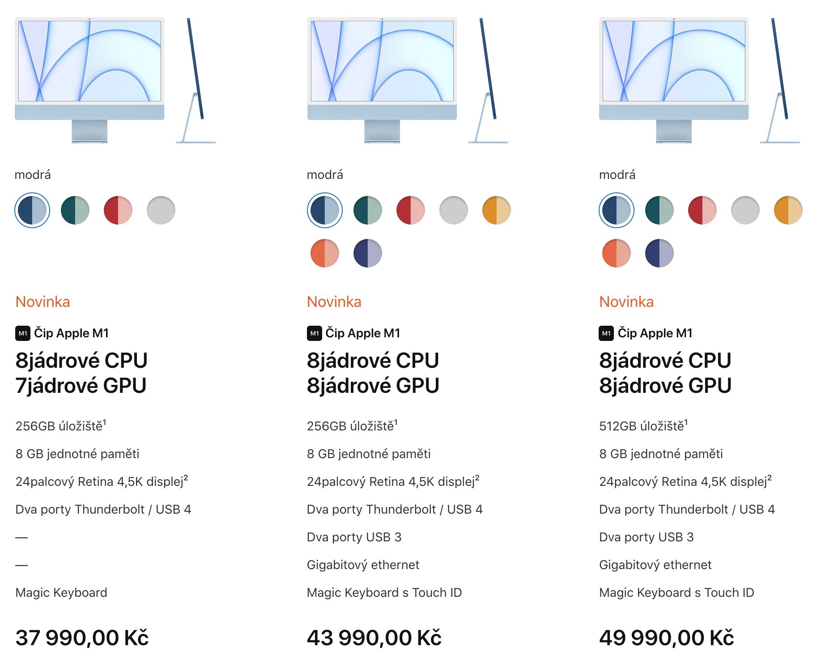Pick silver swatch on first iMac model
Image resolution: width=817 pixels, height=655 pixels.
[x=161, y=210]
